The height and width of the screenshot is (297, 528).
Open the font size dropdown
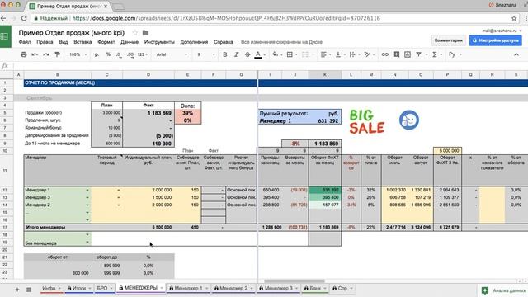click(205, 54)
